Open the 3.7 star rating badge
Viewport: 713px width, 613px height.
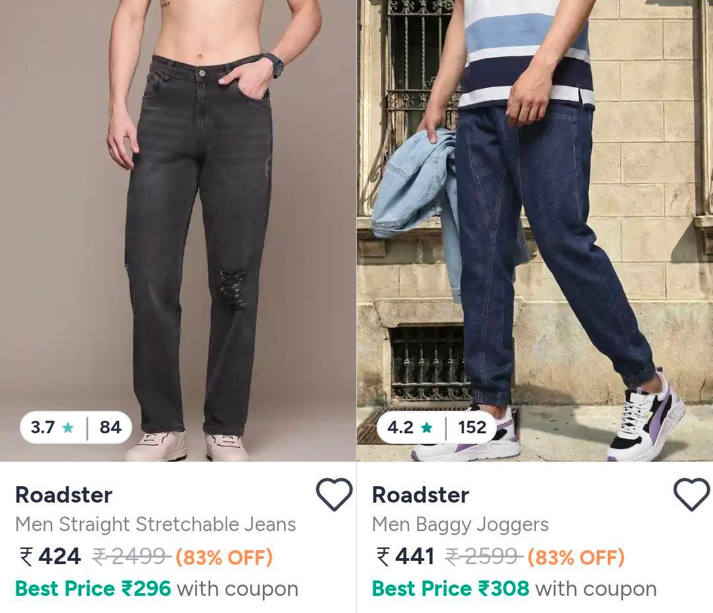click(76, 427)
